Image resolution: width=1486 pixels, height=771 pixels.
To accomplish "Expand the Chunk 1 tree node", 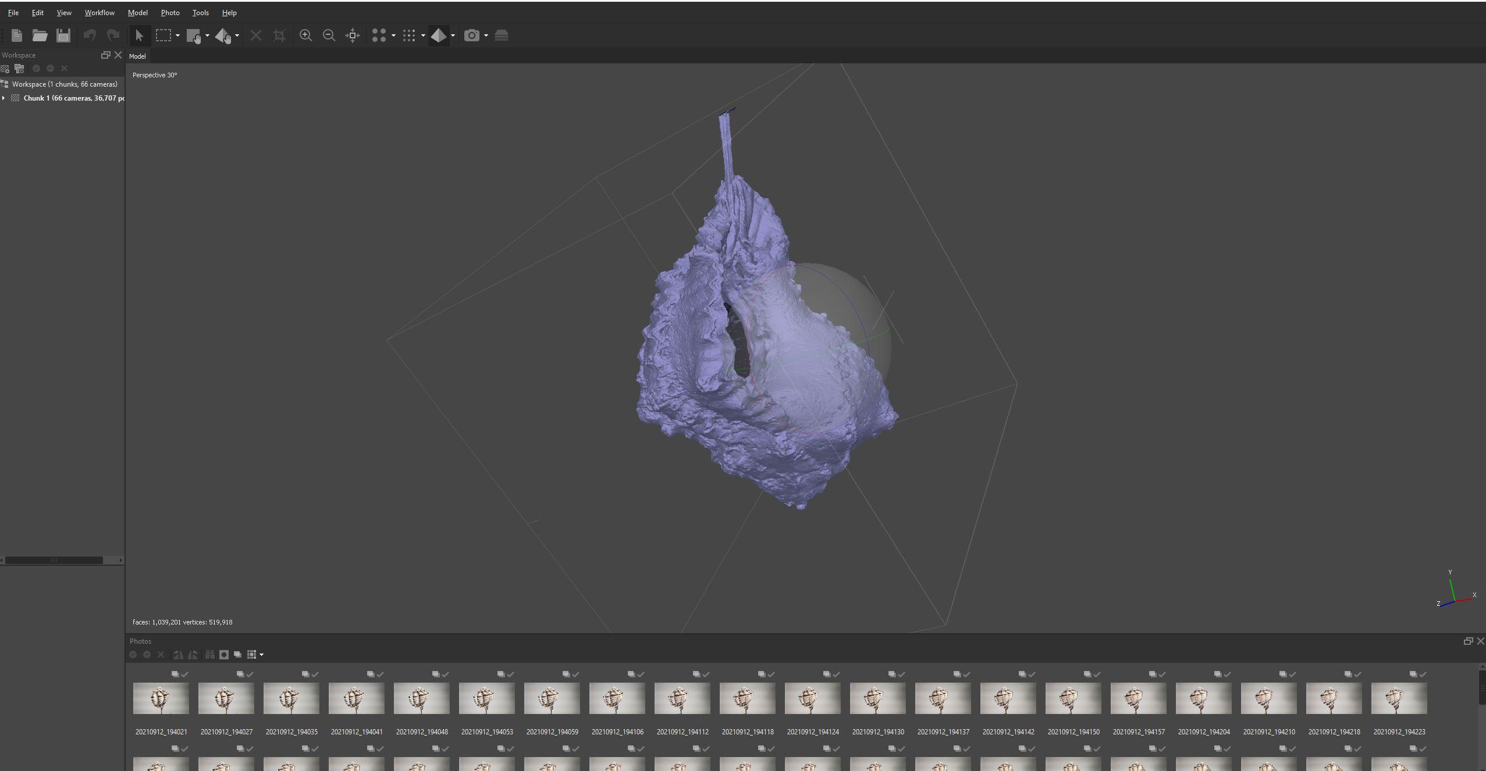I will click(4, 98).
